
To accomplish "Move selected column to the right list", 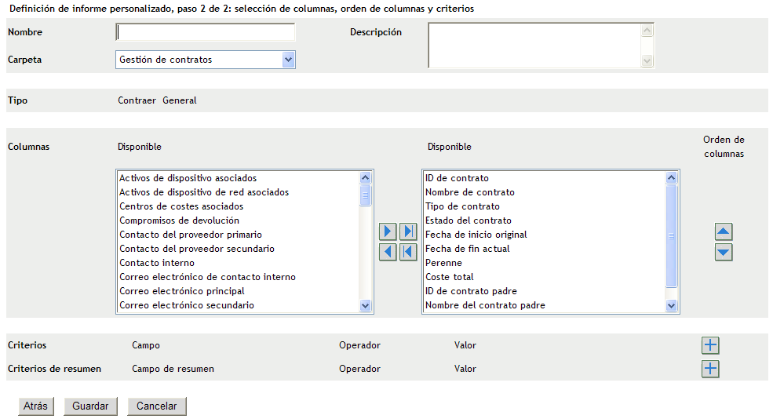I will pyautogui.click(x=388, y=231).
